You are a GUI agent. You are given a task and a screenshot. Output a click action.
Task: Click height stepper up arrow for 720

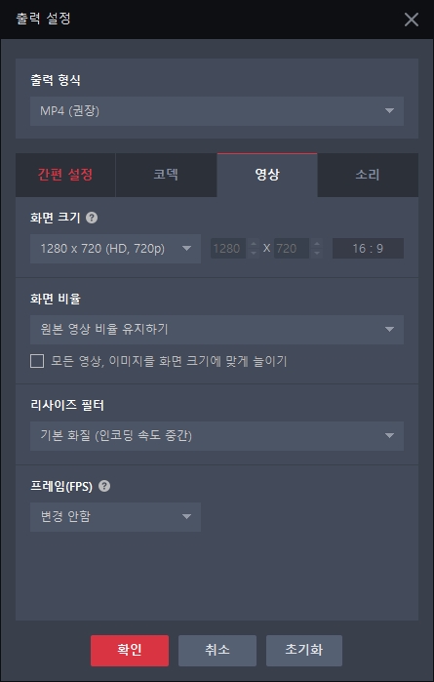317,243
